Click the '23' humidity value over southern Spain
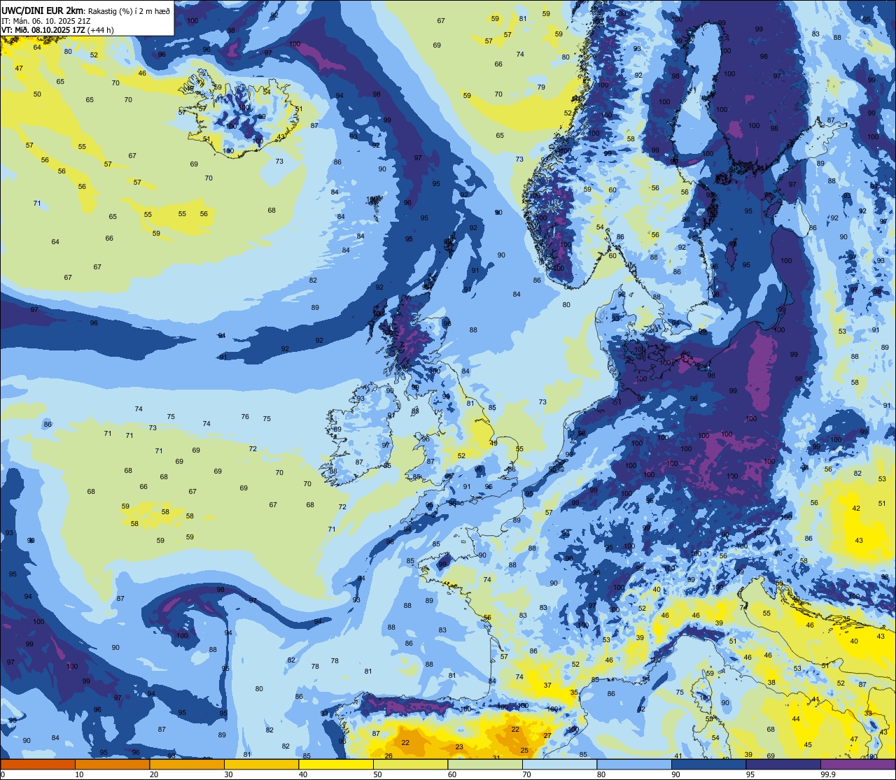Screen dimensions: 896x780 459,747
